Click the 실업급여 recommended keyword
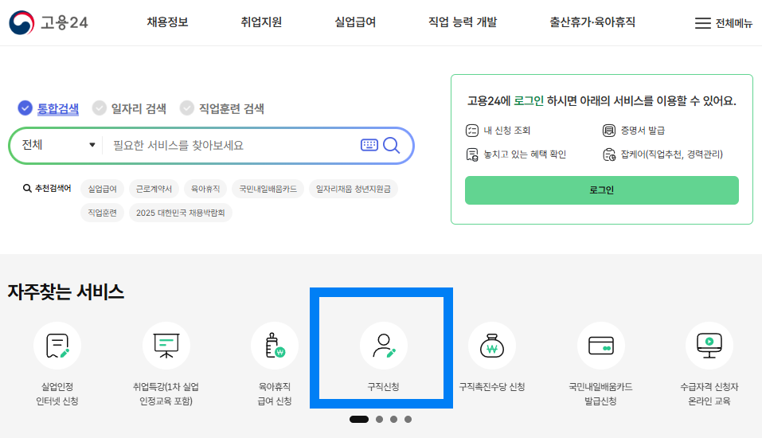The height and width of the screenshot is (438, 762). tap(102, 189)
